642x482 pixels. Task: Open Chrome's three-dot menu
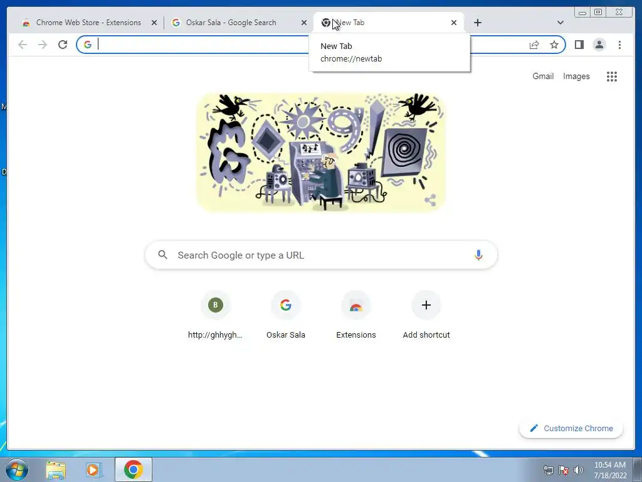pos(619,45)
